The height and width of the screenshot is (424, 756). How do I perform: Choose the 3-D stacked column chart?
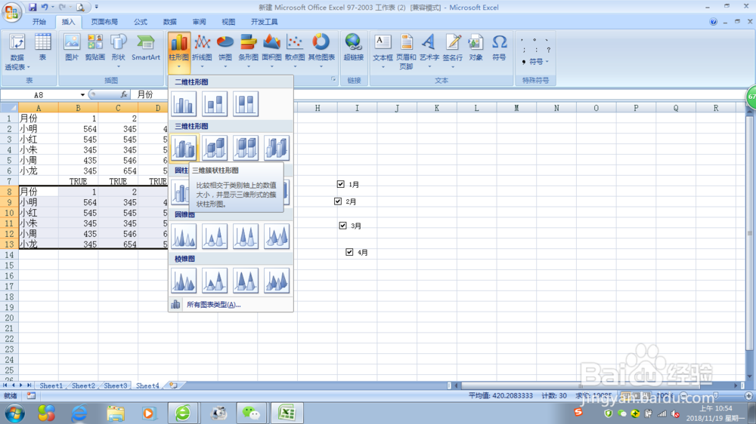tap(215, 148)
